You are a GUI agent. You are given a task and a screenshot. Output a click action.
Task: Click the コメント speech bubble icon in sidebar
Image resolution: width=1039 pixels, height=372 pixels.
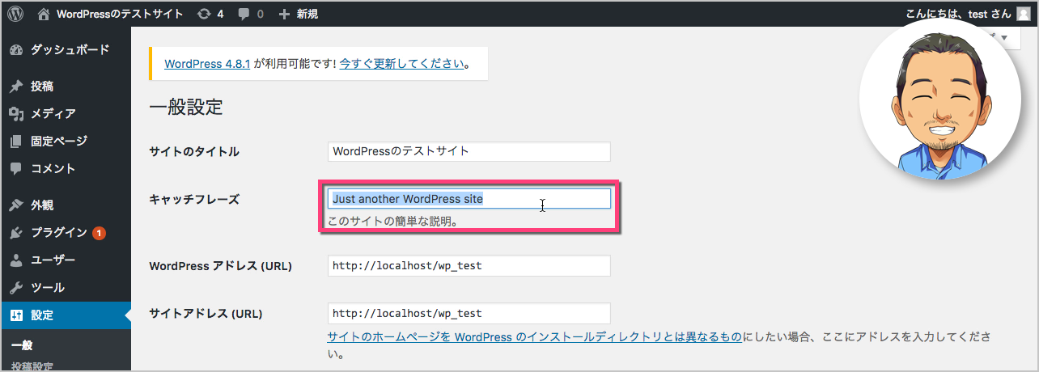coord(16,169)
